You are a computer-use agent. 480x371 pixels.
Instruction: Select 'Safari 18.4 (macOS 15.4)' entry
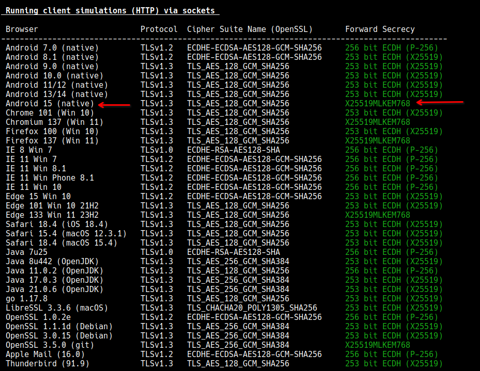(x=61, y=243)
